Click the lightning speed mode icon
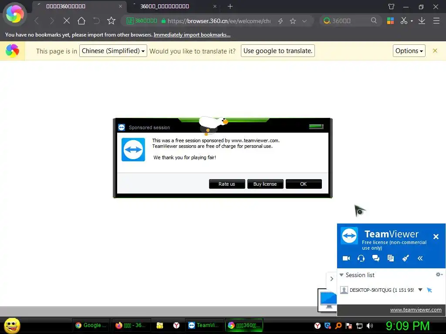The width and height of the screenshot is (446, 334). (280, 21)
